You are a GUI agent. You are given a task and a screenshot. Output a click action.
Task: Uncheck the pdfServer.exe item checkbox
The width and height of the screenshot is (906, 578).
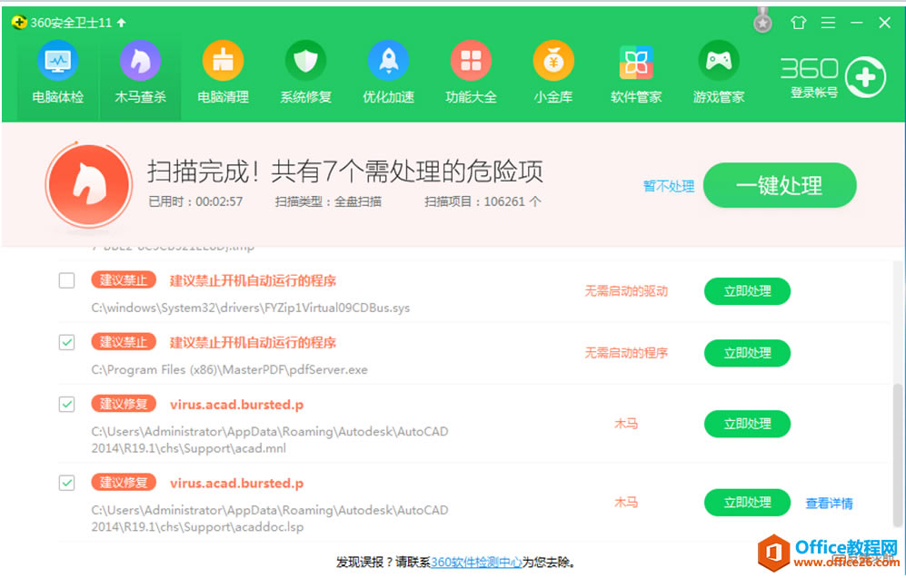pyautogui.click(x=67, y=343)
